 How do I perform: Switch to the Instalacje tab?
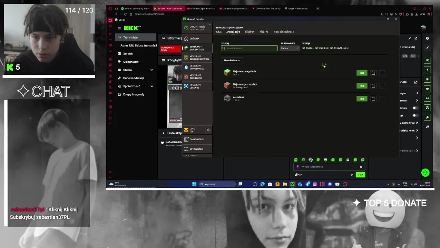point(233,32)
